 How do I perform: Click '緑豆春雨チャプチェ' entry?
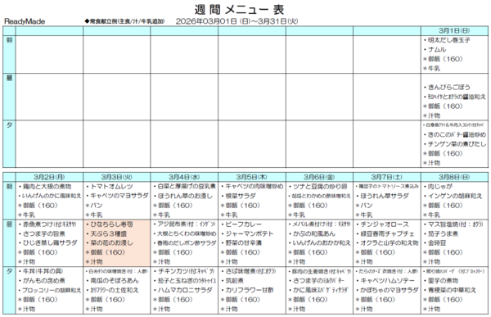[387, 233]
